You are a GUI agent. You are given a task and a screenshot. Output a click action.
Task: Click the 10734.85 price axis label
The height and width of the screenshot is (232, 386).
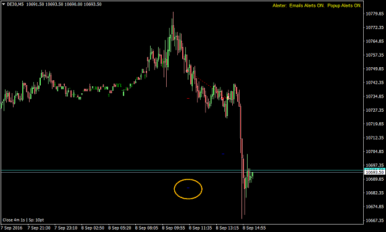(x=375, y=96)
